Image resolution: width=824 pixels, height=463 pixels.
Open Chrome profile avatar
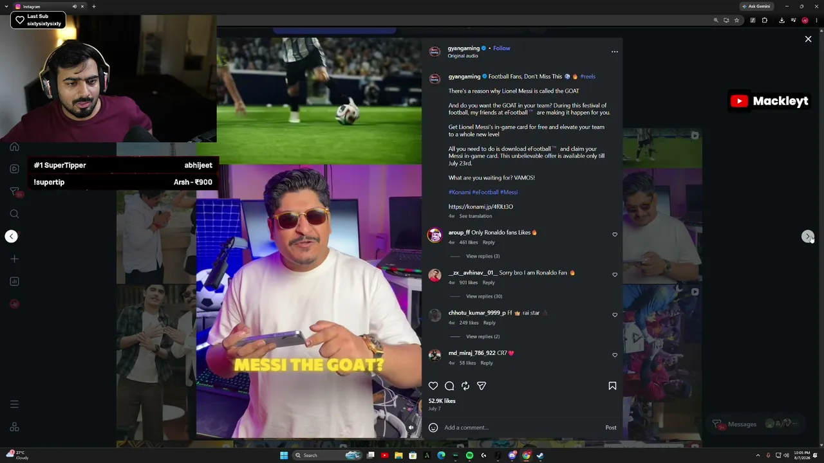[x=805, y=20]
